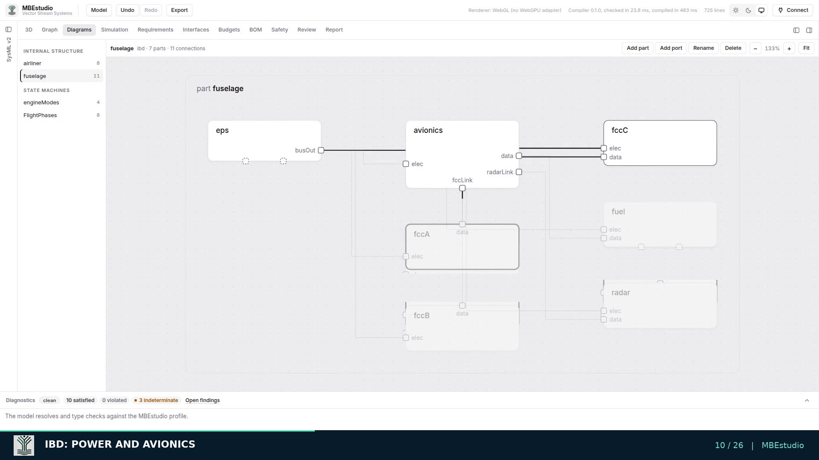The image size is (819, 460).
Task: Click the 3 indeterminate badge
Action: click(x=156, y=400)
